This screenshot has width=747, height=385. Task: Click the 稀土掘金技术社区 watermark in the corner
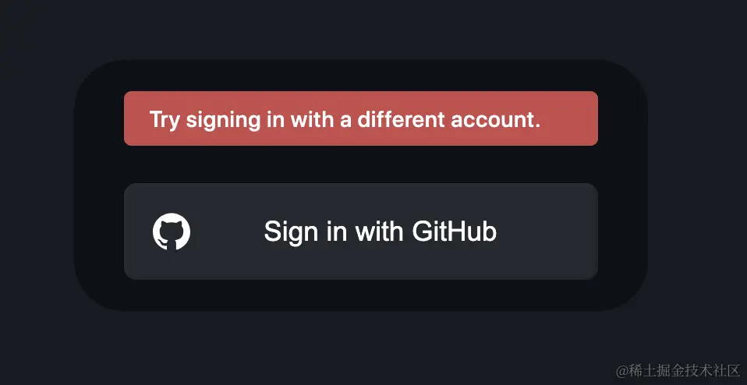(677, 370)
